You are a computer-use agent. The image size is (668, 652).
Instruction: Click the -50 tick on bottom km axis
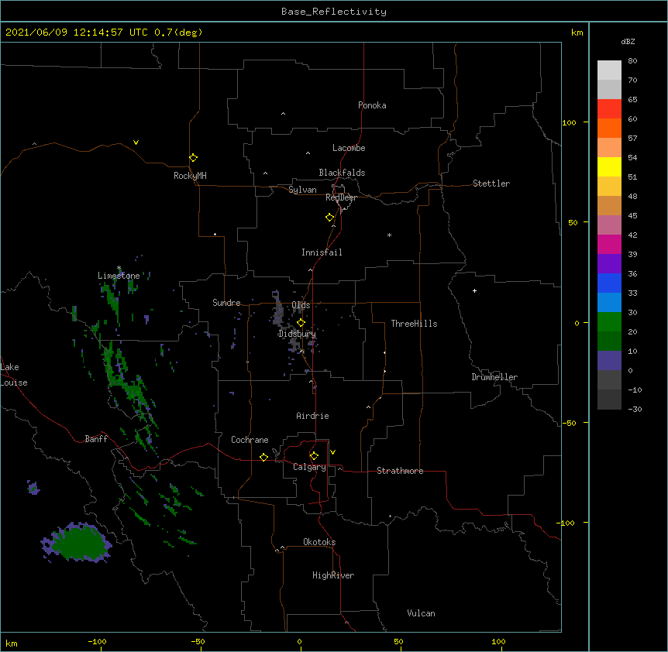[198, 641]
